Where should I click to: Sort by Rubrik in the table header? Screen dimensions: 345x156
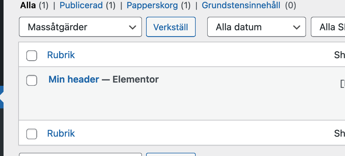coord(61,55)
